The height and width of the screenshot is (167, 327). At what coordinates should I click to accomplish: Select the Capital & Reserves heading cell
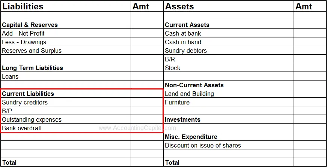click(x=30, y=25)
